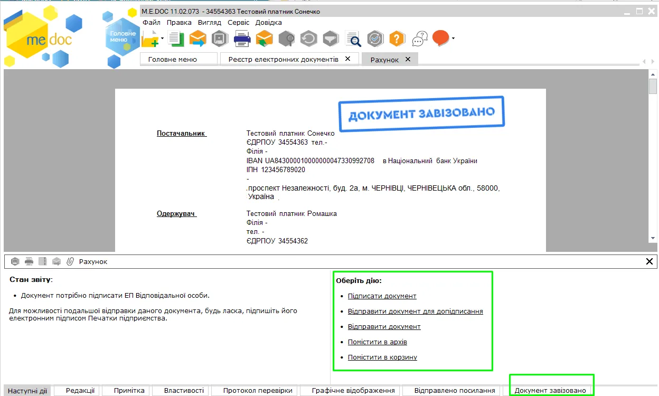This screenshot has height=396, width=659.
Task: Click the create new document folder icon
Action: pos(149,39)
